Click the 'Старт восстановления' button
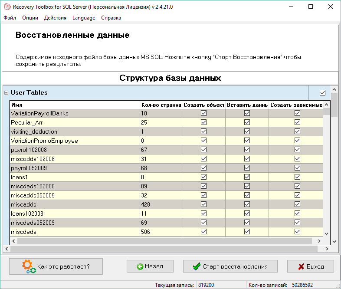This screenshot has width=341, height=289. [230, 266]
